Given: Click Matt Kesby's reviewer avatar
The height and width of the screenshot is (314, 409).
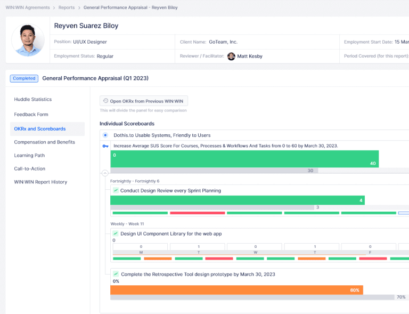Looking at the screenshot, I should (231, 57).
